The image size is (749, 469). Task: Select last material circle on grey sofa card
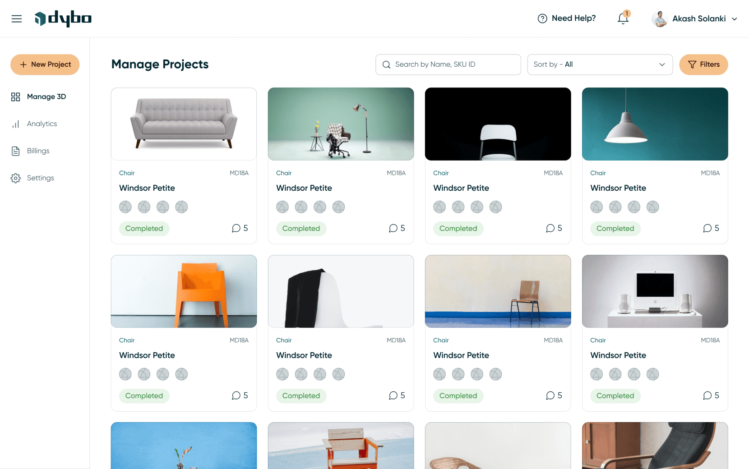coord(181,207)
